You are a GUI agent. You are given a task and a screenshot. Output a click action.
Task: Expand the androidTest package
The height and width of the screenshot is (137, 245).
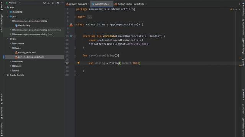[11, 30]
